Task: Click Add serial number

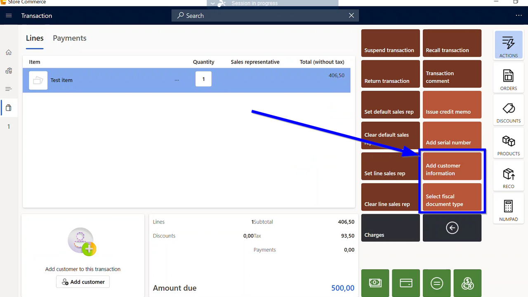Action: 452,135
